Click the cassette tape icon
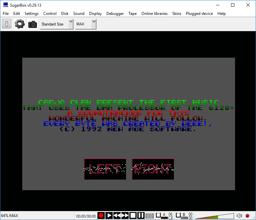This screenshot has width=256, height=220. [150, 216]
